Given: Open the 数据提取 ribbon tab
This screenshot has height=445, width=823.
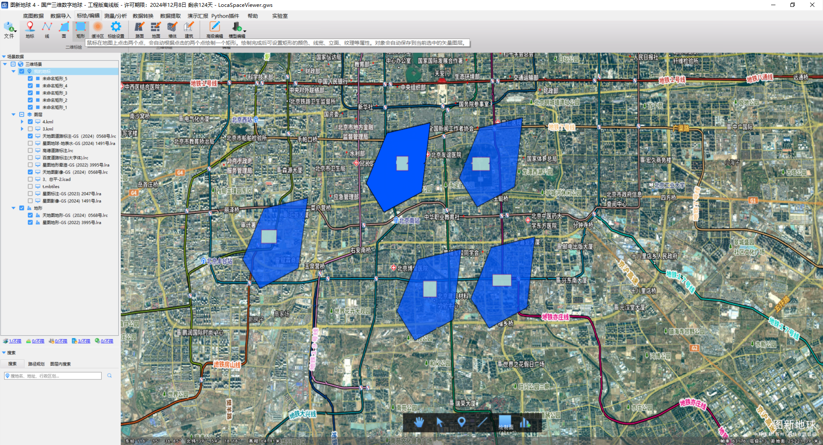Looking at the screenshot, I should 170,16.
